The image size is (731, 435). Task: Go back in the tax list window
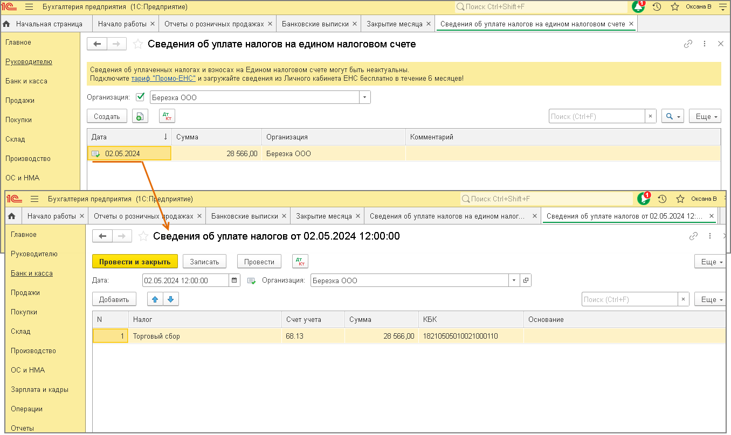tap(97, 44)
